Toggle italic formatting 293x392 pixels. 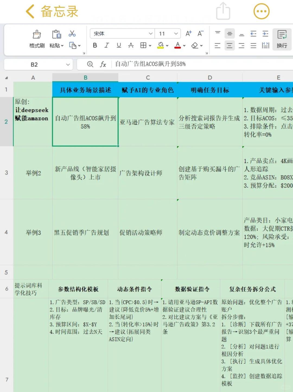(x=107, y=45)
